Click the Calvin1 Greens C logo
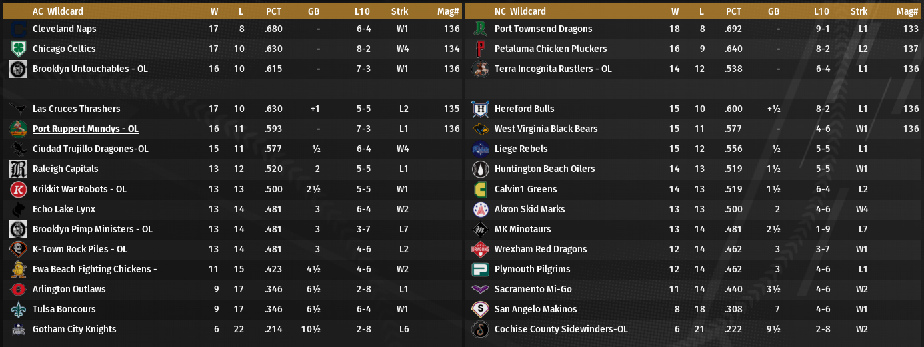This screenshot has width=924, height=347. click(x=480, y=190)
